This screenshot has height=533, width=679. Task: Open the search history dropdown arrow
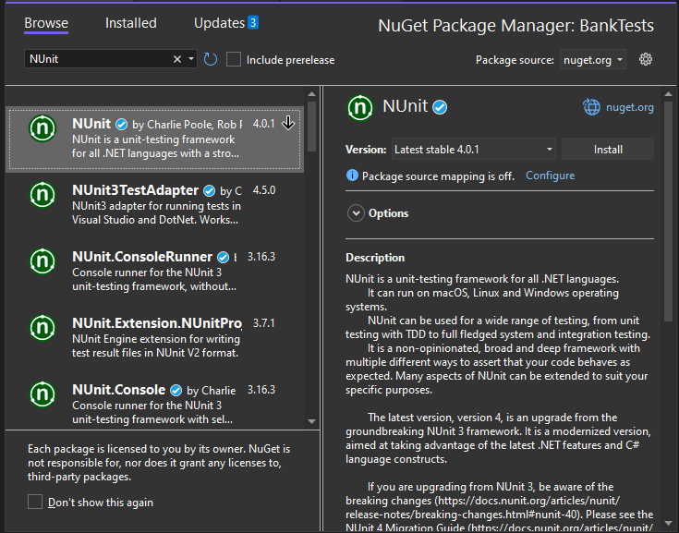click(x=191, y=59)
